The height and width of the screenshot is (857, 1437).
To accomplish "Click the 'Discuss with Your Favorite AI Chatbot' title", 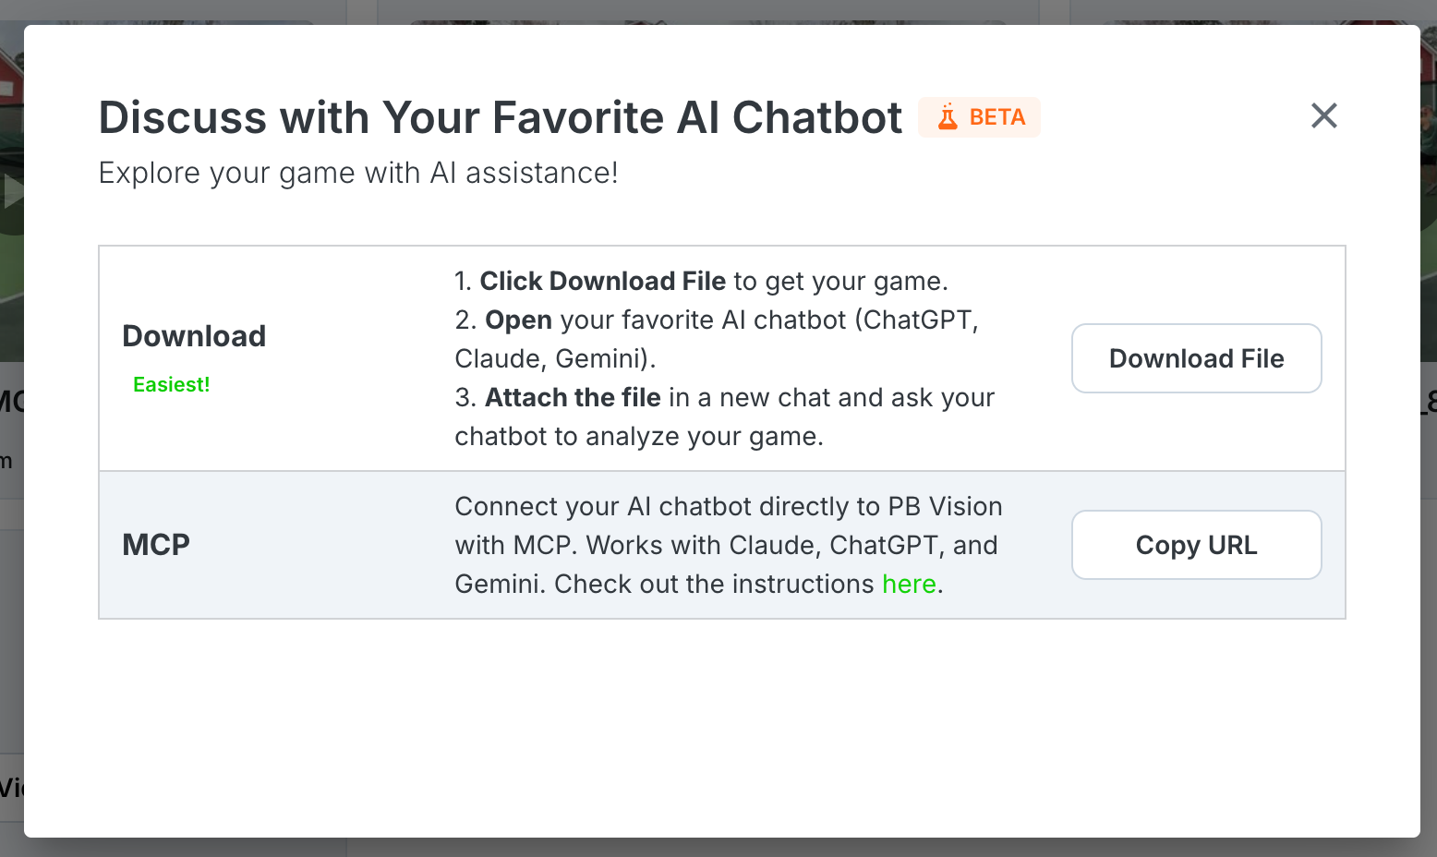I will pyautogui.click(x=500, y=118).
